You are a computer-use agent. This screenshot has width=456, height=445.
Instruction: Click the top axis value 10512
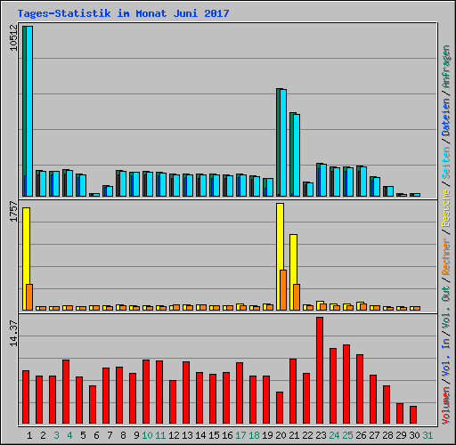click(x=13, y=37)
